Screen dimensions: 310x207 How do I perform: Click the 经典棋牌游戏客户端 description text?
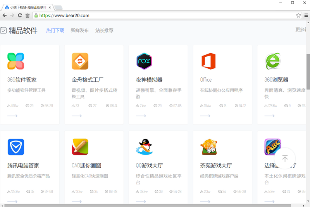coord(219,176)
